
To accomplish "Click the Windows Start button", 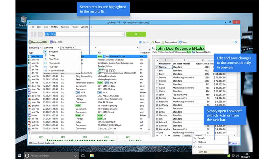I will 19,155.
